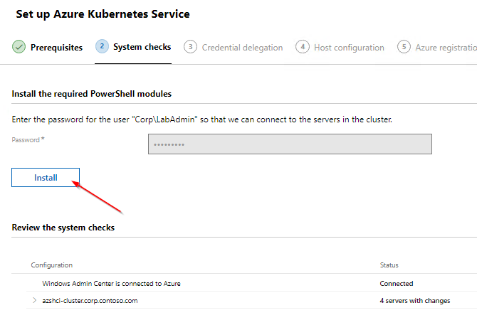Viewport: 477px width, 330px height.
Task: Click the Password field label
Action: 28,140
